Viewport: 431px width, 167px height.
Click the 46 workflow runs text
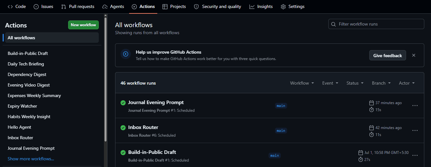(138, 83)
